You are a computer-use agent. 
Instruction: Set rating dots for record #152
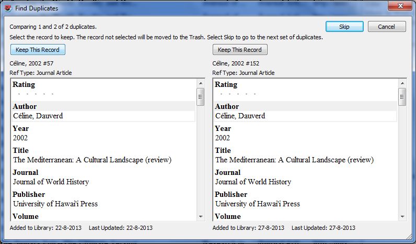coord(238,94)
